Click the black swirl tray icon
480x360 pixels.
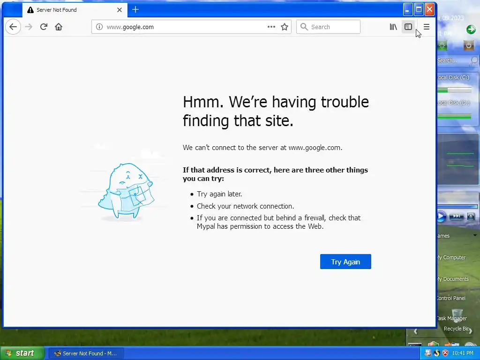tap(437, 353)
